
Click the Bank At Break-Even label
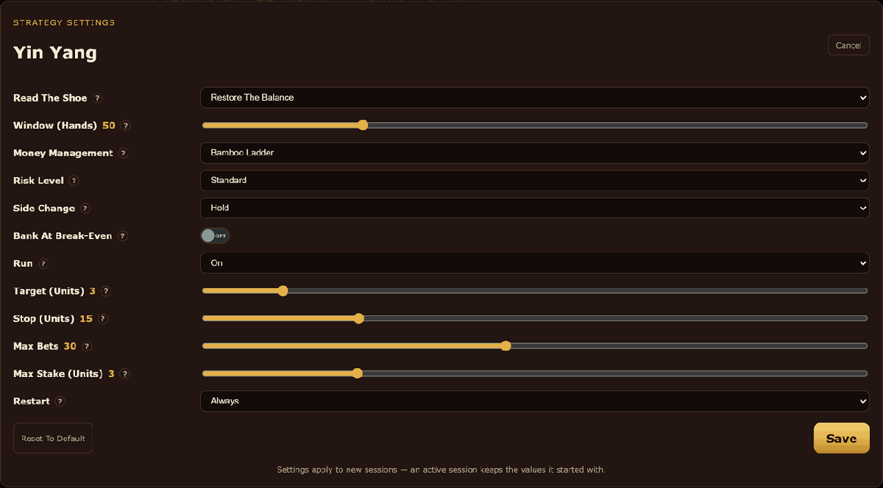[x=63, y=236]
